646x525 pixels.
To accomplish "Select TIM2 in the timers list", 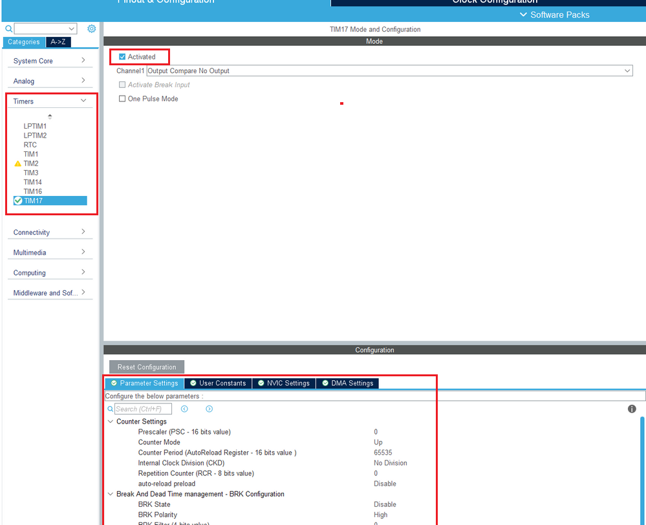I will pos(31,164).
